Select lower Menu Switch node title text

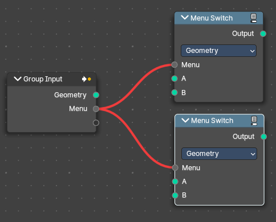(x=212, y=121)
